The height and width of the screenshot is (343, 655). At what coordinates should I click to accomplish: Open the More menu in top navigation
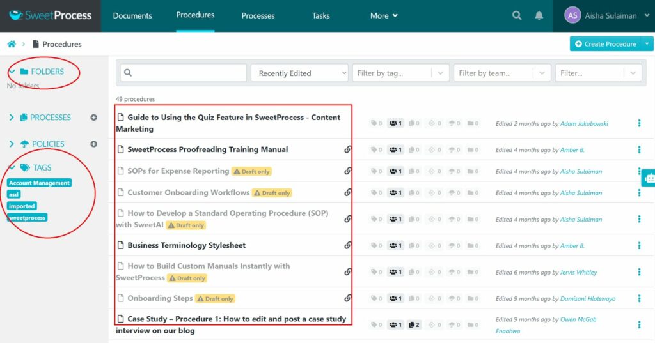[384, 15]
